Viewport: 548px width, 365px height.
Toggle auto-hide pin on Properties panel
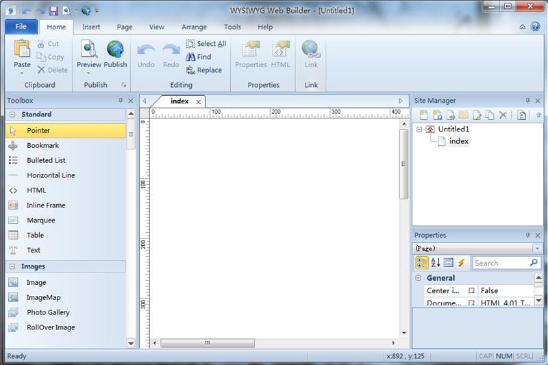pyautogui.click(x=527, y=235)
